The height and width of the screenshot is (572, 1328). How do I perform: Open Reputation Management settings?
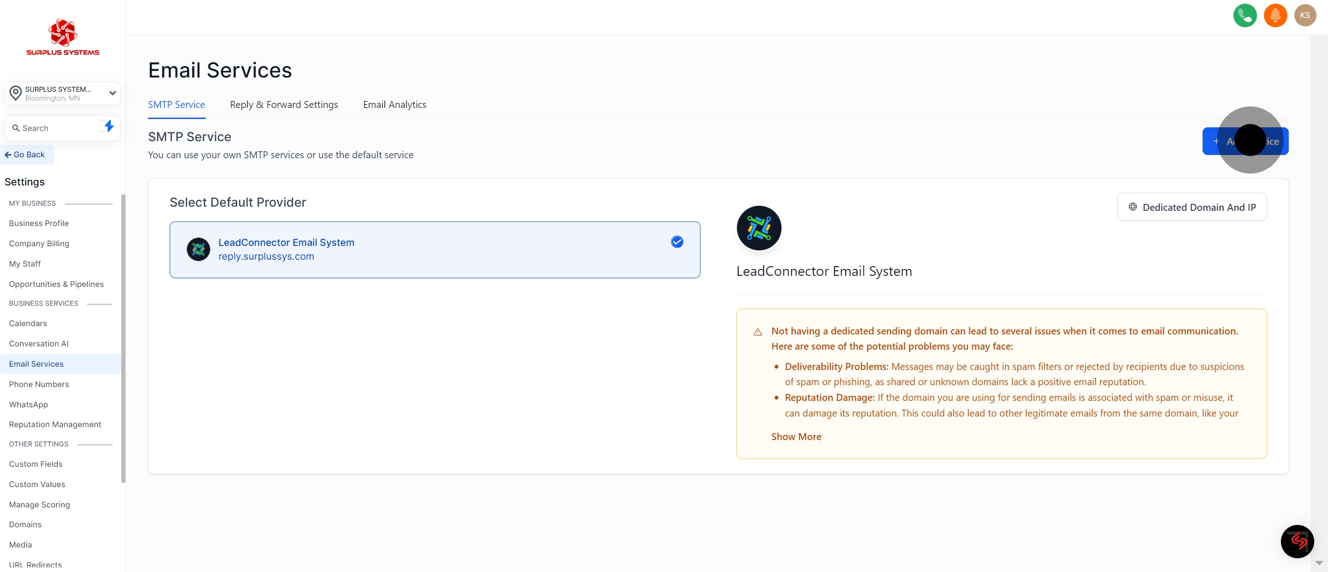(x=55, y=424)
